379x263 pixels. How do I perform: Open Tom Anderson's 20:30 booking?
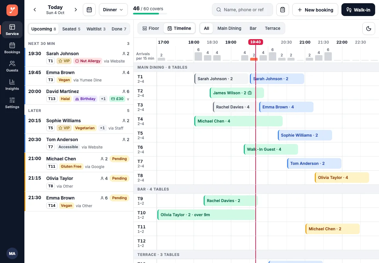[x=79, y=143]
